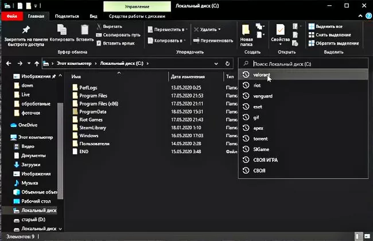Click the 'Закрепить на панели быстрого доступа' pin icon

(26, 29)
